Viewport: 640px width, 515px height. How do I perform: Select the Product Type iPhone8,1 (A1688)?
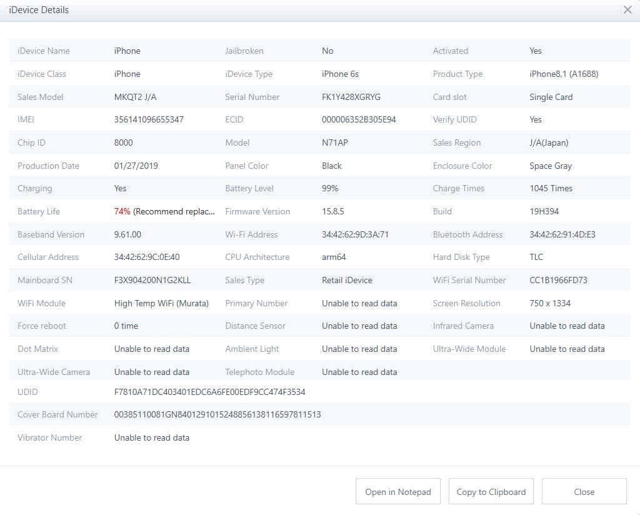(x=563, y=74)
